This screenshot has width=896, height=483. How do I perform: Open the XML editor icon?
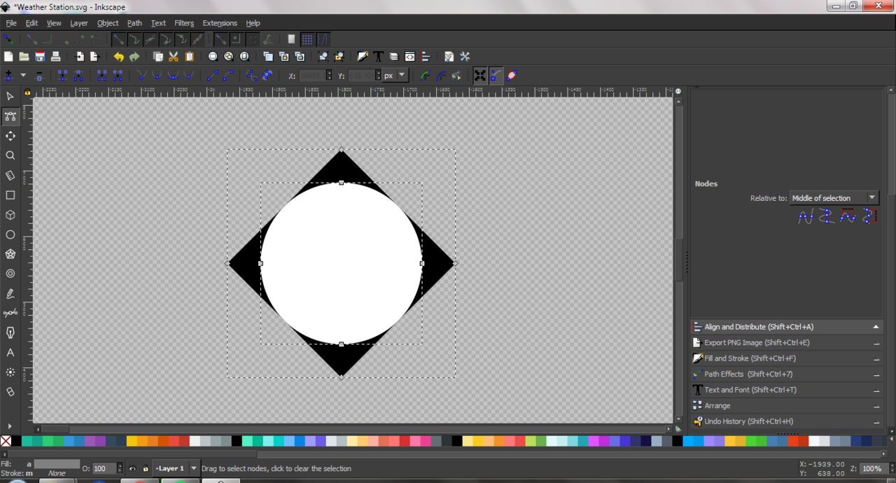click(x=409, y=57)
